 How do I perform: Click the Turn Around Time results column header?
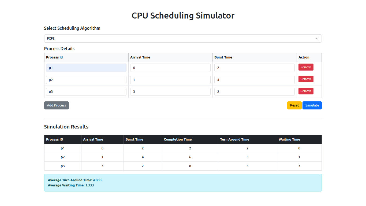coord(247,139)
